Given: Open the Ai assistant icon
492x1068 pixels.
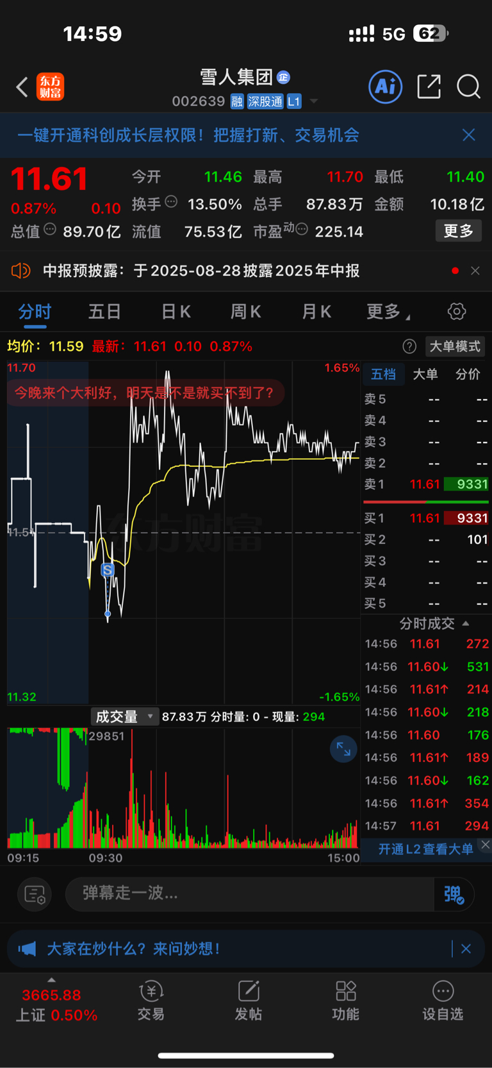Looking at the screenshot, I should (386, 87).
